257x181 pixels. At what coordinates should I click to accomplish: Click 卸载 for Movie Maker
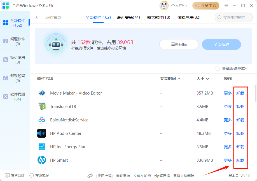pyautogui.click(x=240, y=93)
